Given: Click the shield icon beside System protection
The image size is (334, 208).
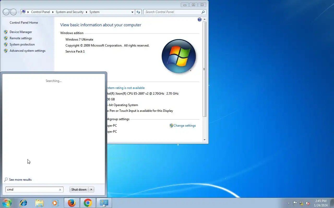Looking at the screenshot, I should 6,44.
